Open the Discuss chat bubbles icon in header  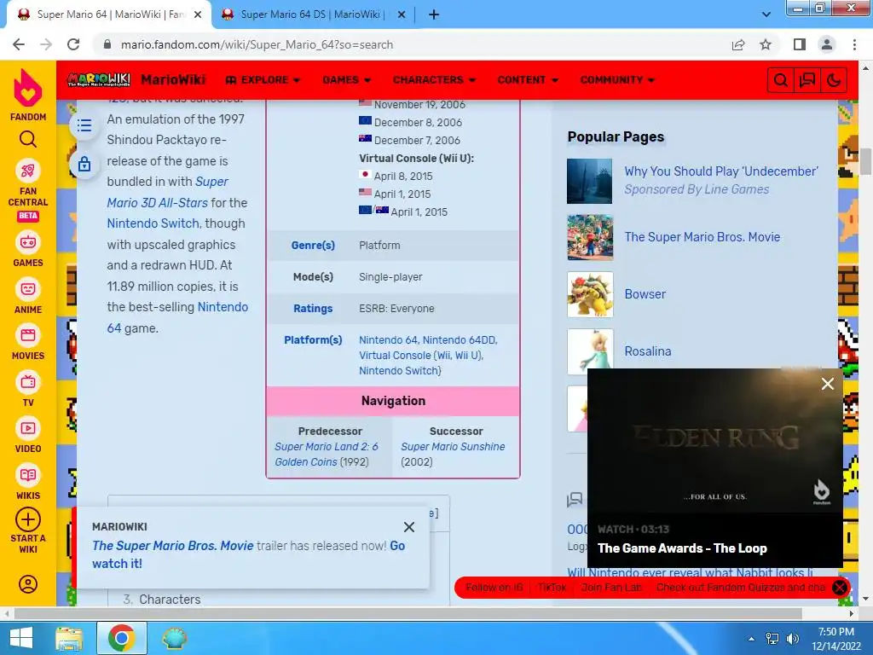click(807, 80)
